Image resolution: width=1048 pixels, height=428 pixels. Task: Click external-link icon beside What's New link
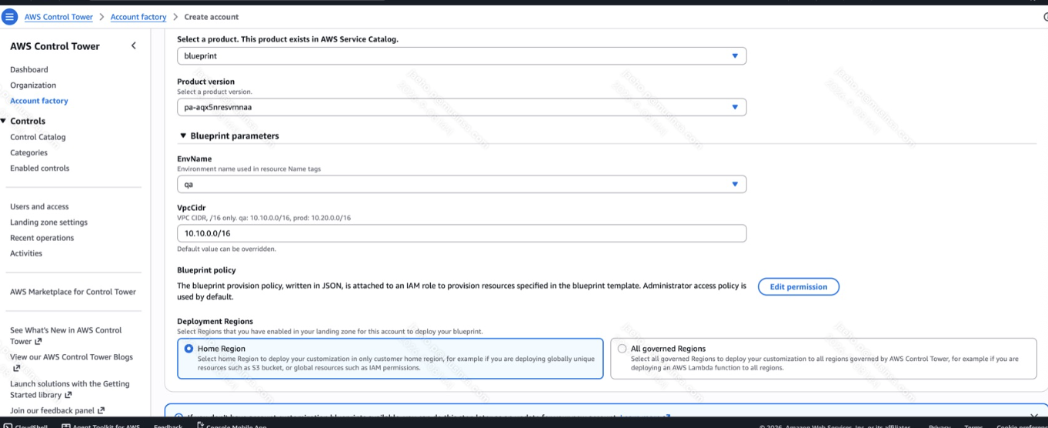click(38, 342)
